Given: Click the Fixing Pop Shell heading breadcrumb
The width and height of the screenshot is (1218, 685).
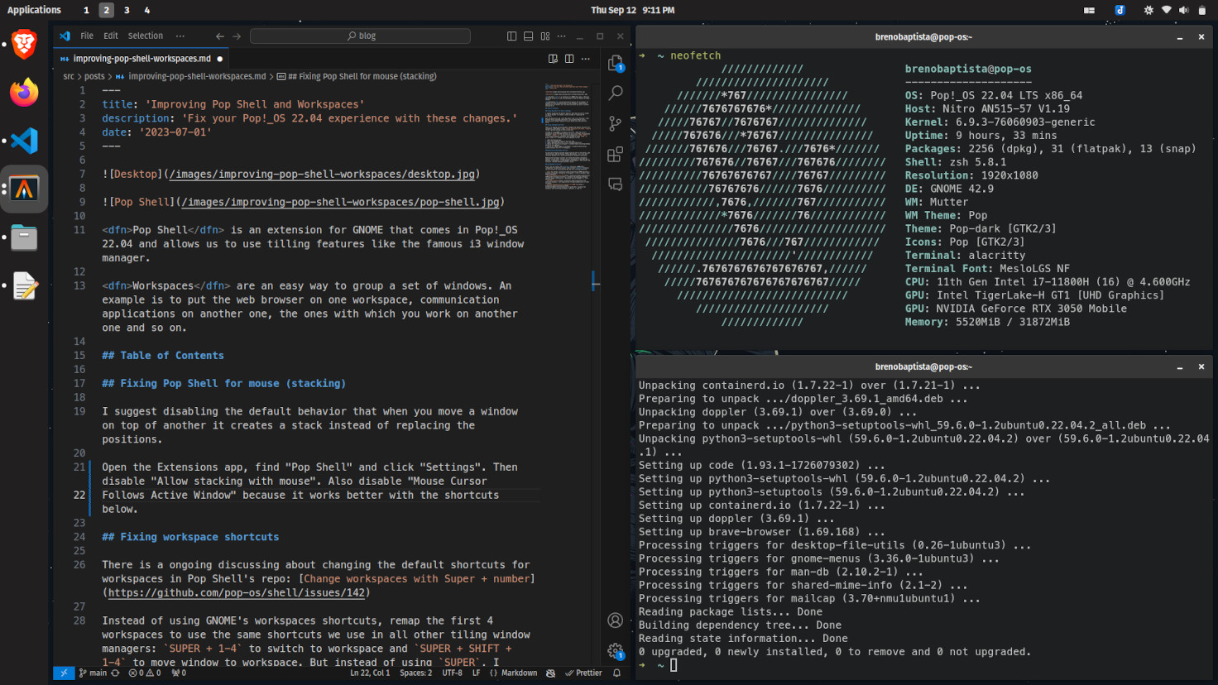Looking at the screenshot, I should pyautogui.click(x=357, y=76).
